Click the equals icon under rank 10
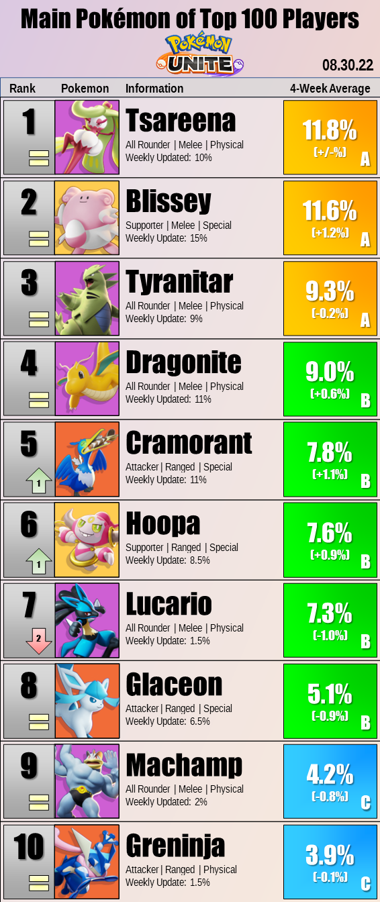Screen dimensions: 380x902 [x=38, y=883]
